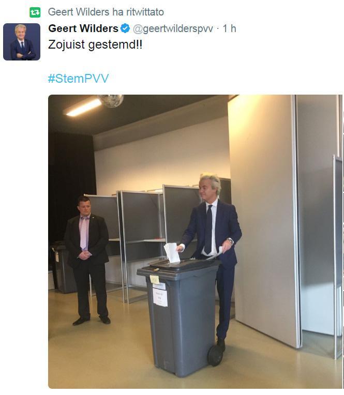344x395 pixels.
Task: Click the man wearing a bow tie
Action: point(87,260)
